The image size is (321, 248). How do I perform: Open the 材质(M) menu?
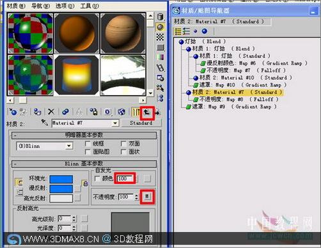[x=16, y=6]
